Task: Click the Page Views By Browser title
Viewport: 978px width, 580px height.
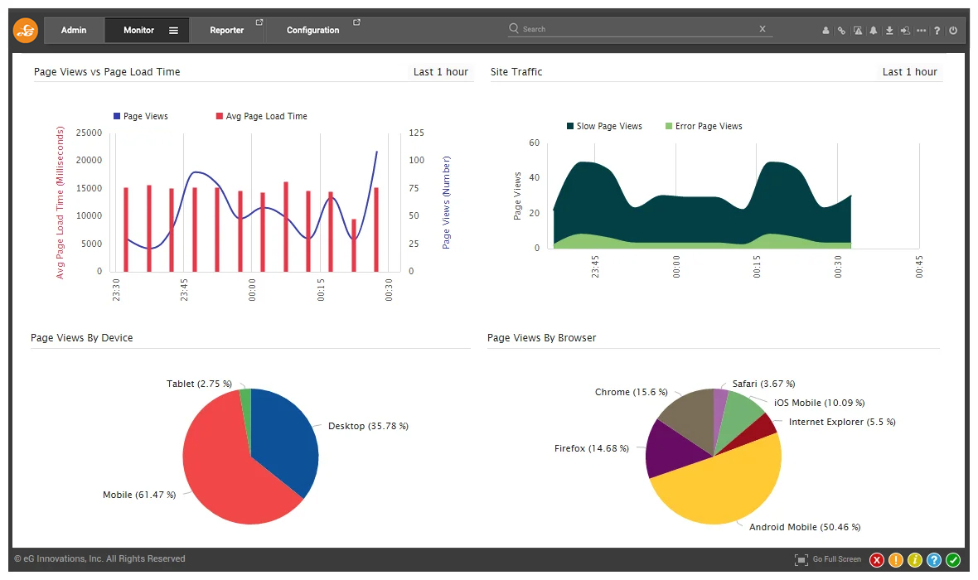Action: pyautogui.click(x=541, y=338)
